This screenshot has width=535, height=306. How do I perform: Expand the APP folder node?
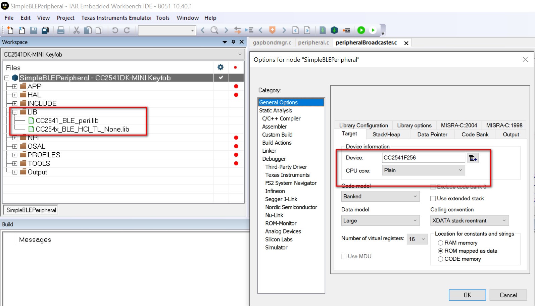click(15, 86)
